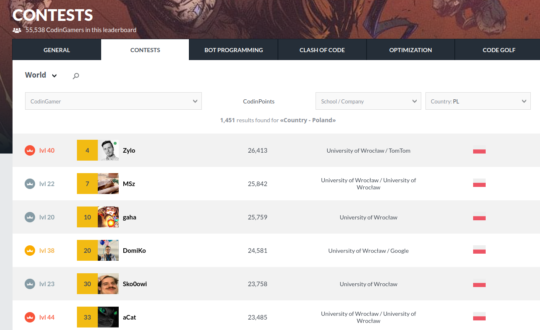Image resolution: width=540 pixels, height=330 pixels.
Task: Click aCat's red crown level icon
Action: [x=30, y=317]
